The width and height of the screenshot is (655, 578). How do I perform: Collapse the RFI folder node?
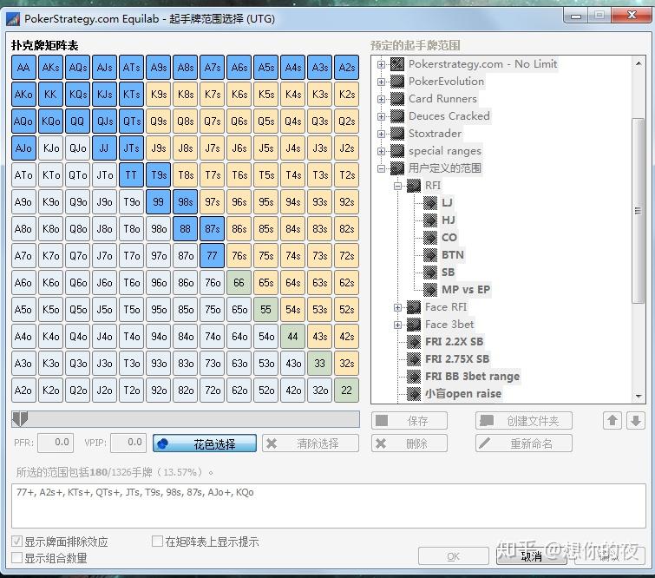[x=397, y=186]
